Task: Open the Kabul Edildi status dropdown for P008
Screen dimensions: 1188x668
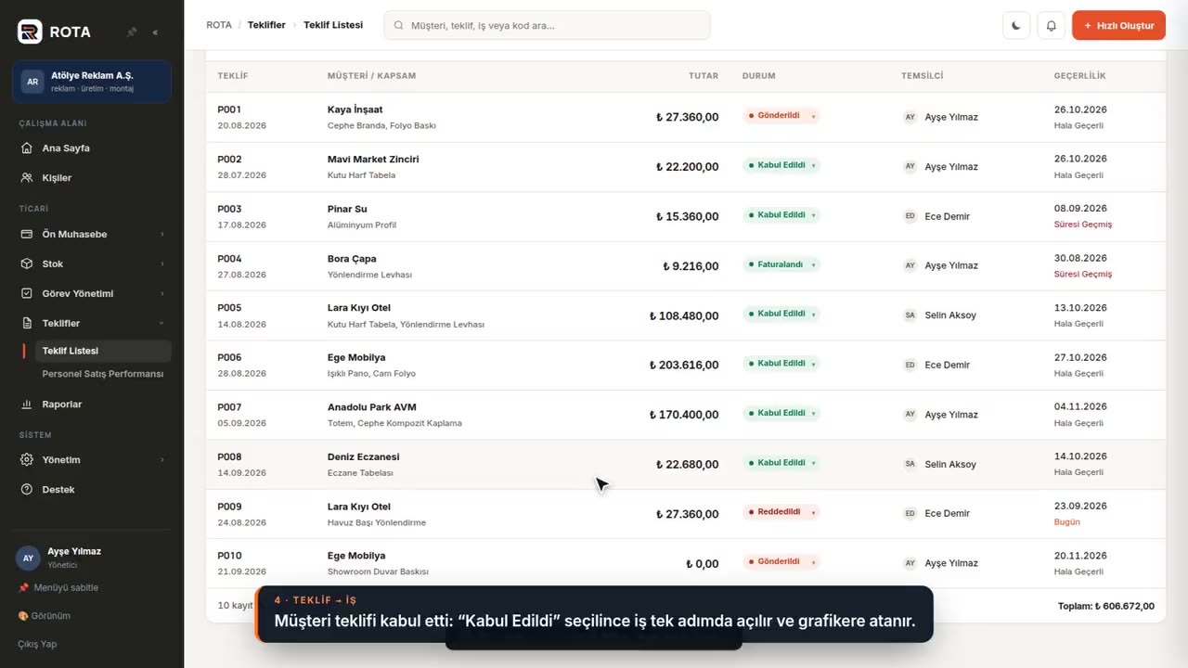Action: [781, 463]
